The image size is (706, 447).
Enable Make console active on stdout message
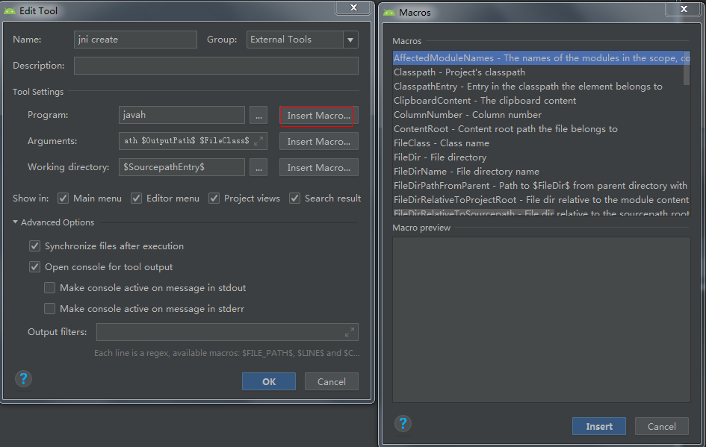pyautogui.click(x=49, y=288)
